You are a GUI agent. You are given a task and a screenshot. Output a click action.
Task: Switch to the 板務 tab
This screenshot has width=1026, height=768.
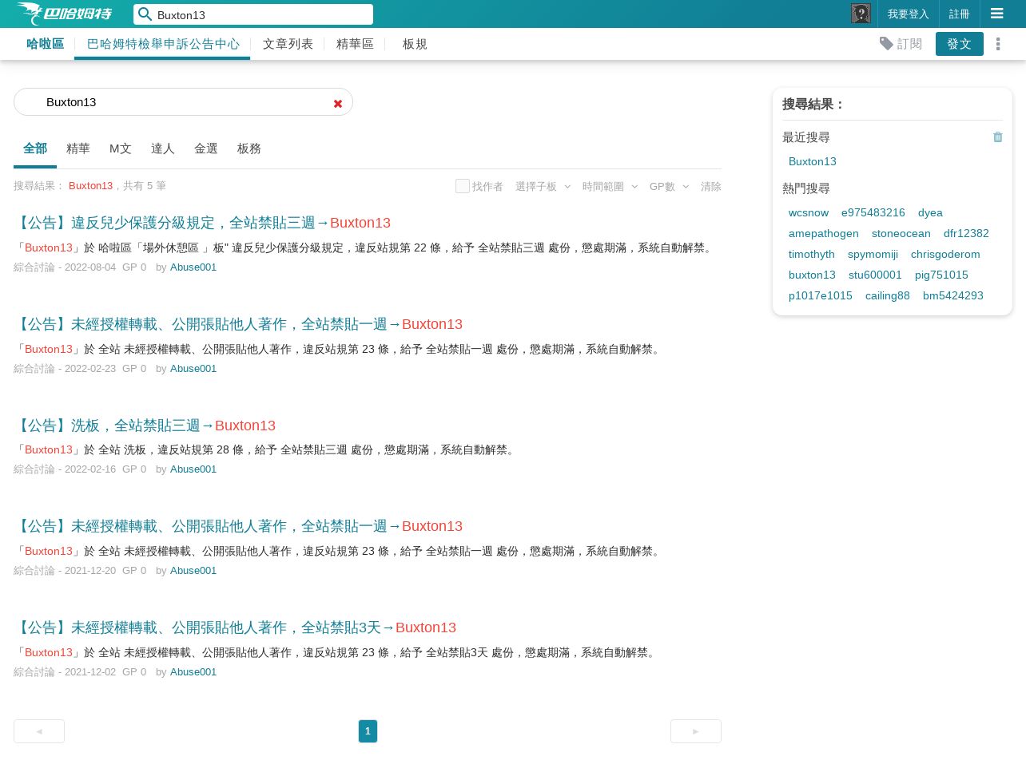tap(249, 148)
